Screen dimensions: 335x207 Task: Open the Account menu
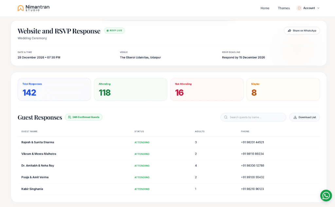click(x=308, y=8)
